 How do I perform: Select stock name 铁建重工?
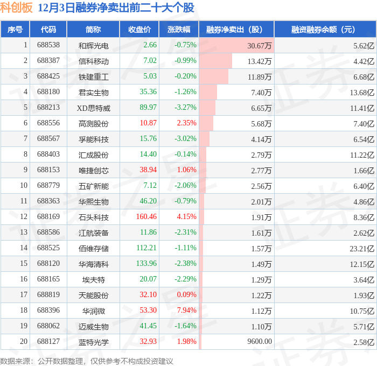[x=93, y=77]
